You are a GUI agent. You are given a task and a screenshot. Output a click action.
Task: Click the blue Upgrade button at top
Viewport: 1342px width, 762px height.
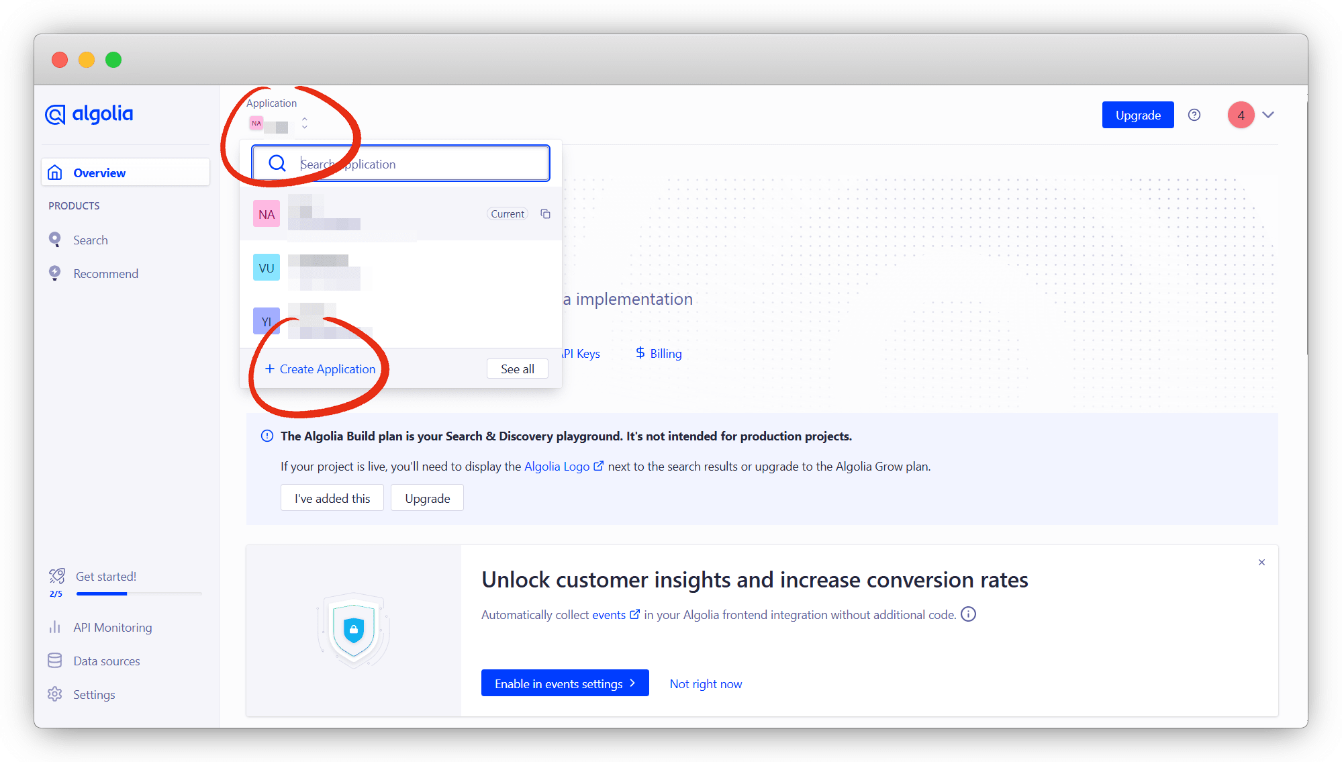(x=1137, y=115)
